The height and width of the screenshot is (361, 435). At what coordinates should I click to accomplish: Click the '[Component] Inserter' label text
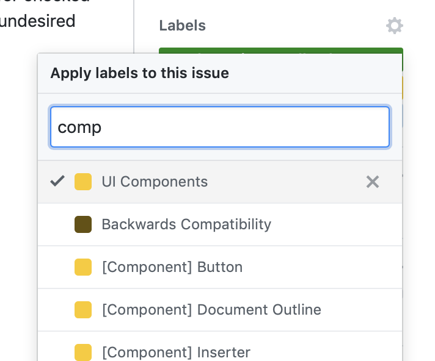click(x=176, y=352)
